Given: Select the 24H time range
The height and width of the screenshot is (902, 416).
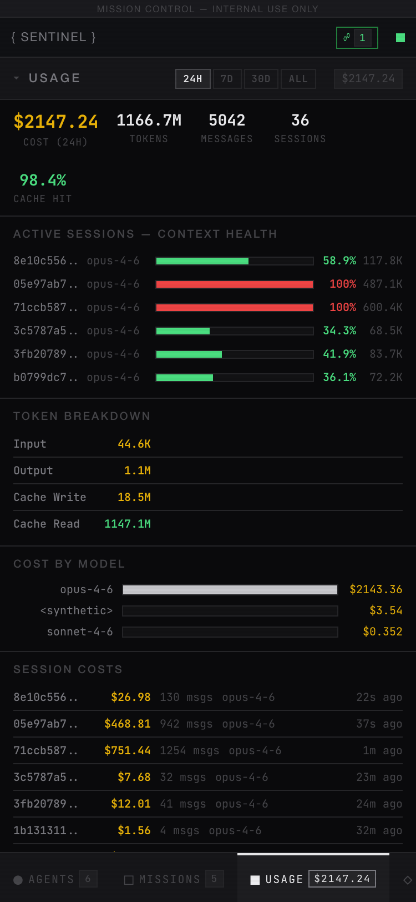Looking at the screenshot, I should [x=193, y=79].
